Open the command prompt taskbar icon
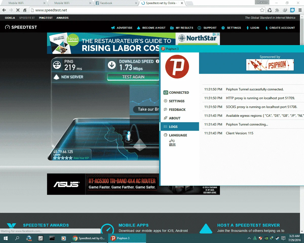This screenshot has width=304, height=243. [52, 238]
